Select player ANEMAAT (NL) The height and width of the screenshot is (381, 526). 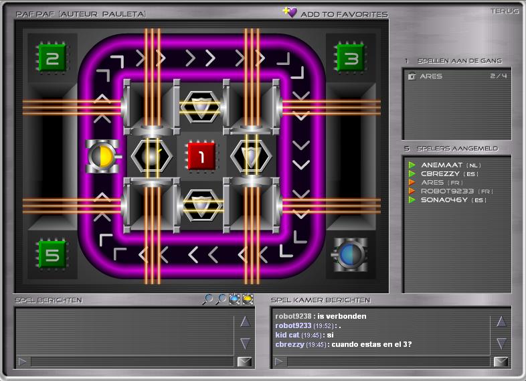451,165
